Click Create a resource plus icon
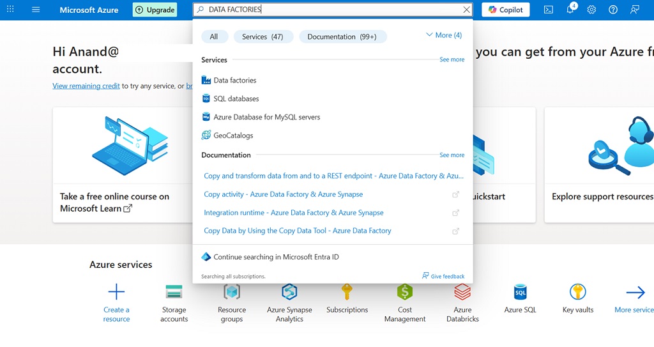Image resolution: width=654 pixels, height=347 pixels. tap(116, 292)
